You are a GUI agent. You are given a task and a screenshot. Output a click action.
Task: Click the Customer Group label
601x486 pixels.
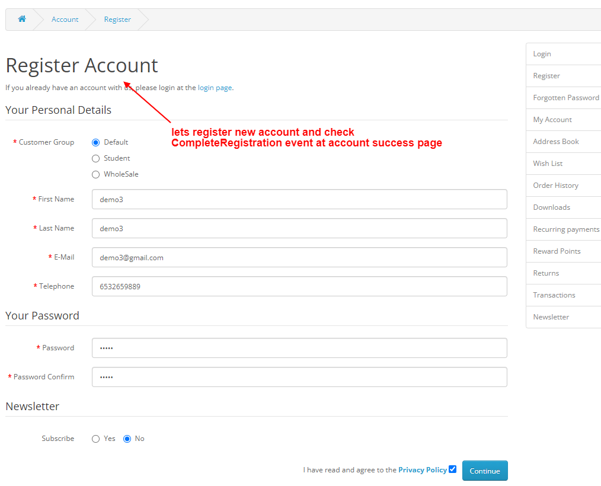[x=46, y=142]
